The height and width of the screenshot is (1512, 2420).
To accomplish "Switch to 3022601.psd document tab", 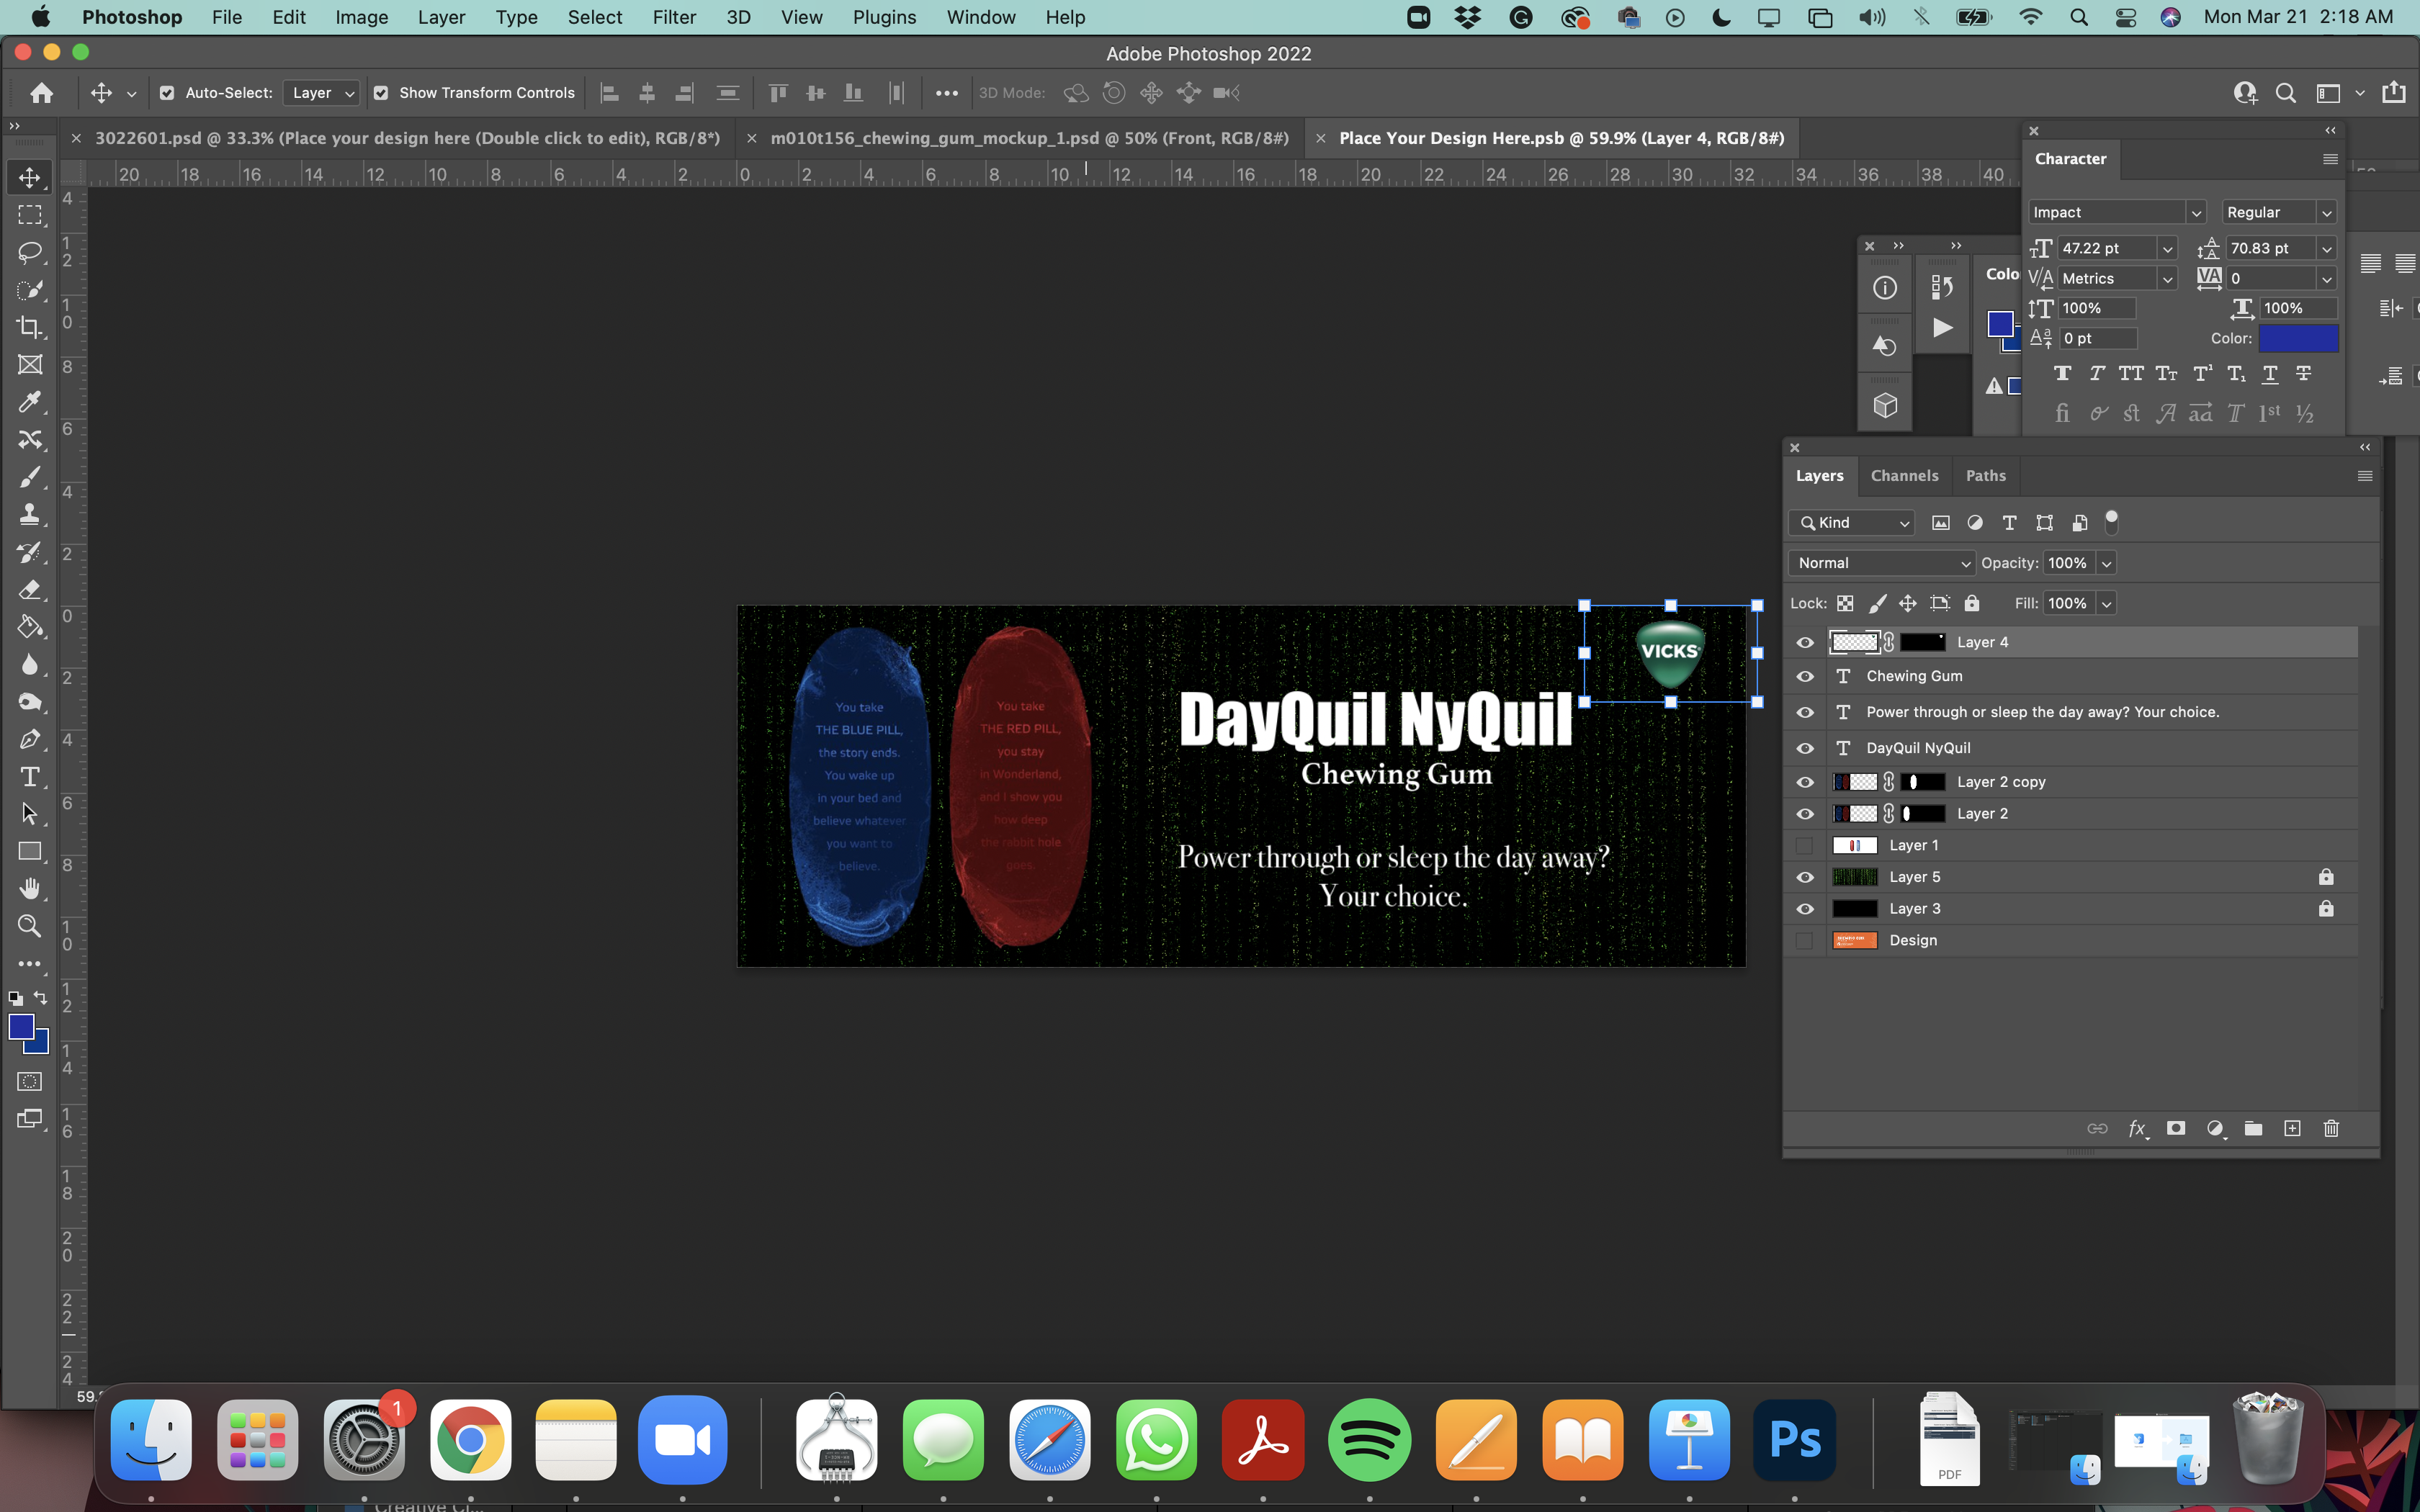I will click(x=407, y=138).
